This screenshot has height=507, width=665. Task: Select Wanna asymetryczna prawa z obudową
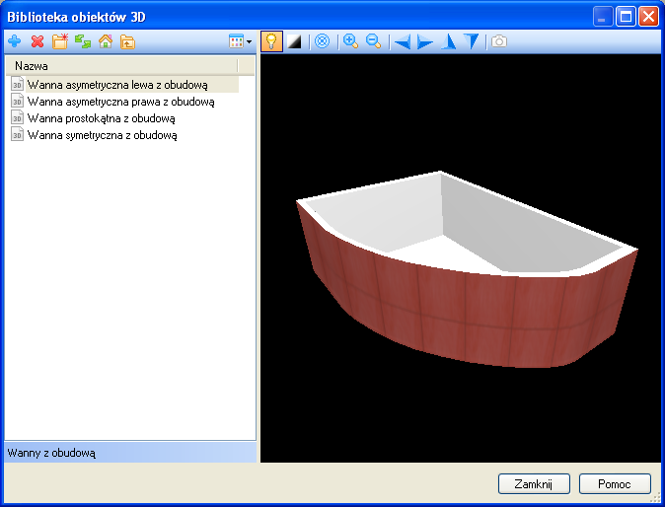(120, 102)
